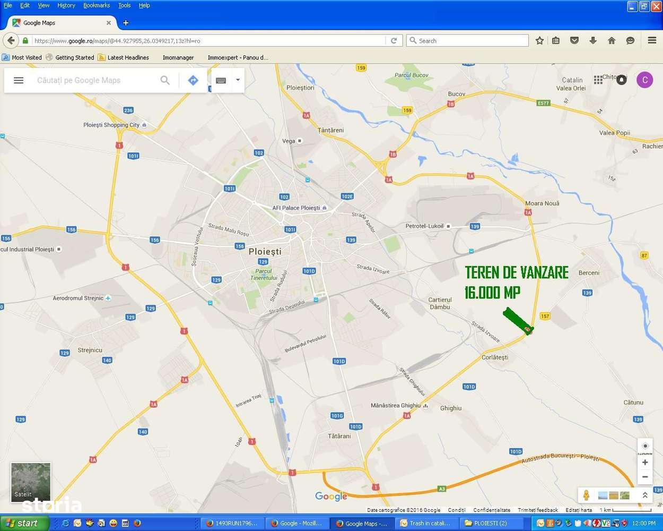The height and width of the screenshot is (531, 663).
Task: Click the my-location target button
Action: click(645, 446)
